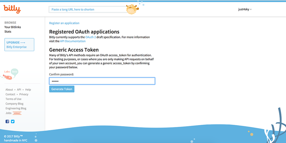This screenshot has height=143, width=286.
Task: Visit the Engineering Blog link
Action: click(16, 108)
